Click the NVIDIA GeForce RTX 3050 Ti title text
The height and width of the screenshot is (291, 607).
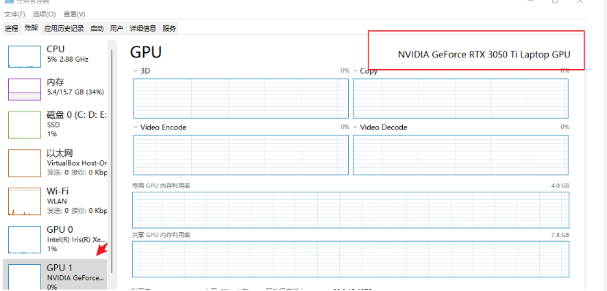point(484,55)
